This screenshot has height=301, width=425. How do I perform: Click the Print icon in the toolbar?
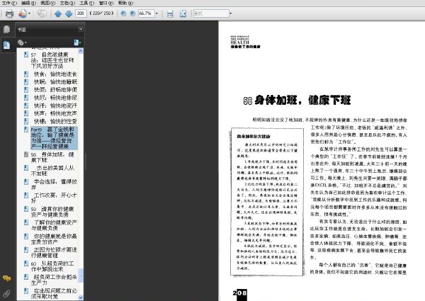pyautogui.click(x=9, y=13)
